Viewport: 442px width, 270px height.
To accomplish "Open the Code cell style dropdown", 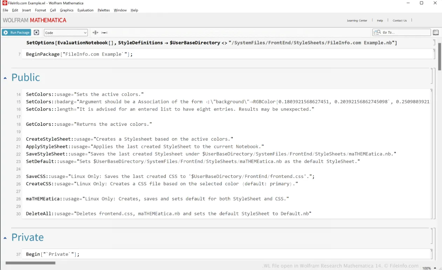I will [66, 33].
